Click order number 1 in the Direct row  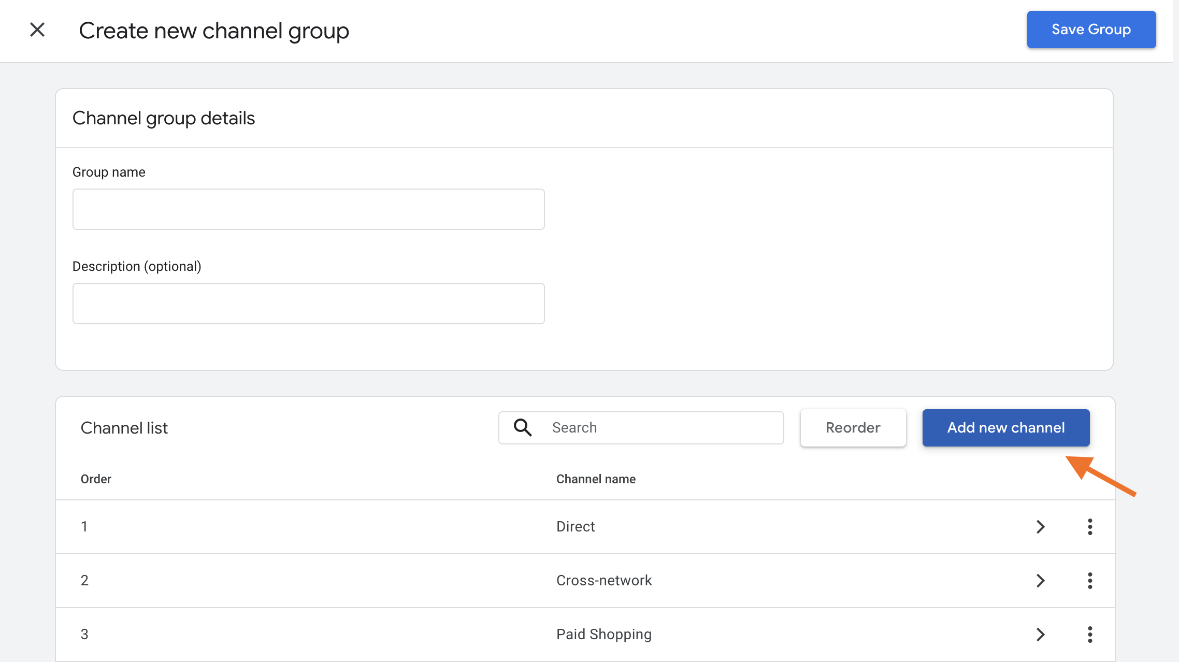tap(84, 527)
